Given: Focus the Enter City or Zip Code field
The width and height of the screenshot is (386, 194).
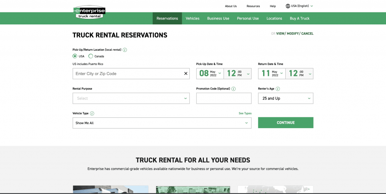Looking at the screenshot, I should pos(128,74).
